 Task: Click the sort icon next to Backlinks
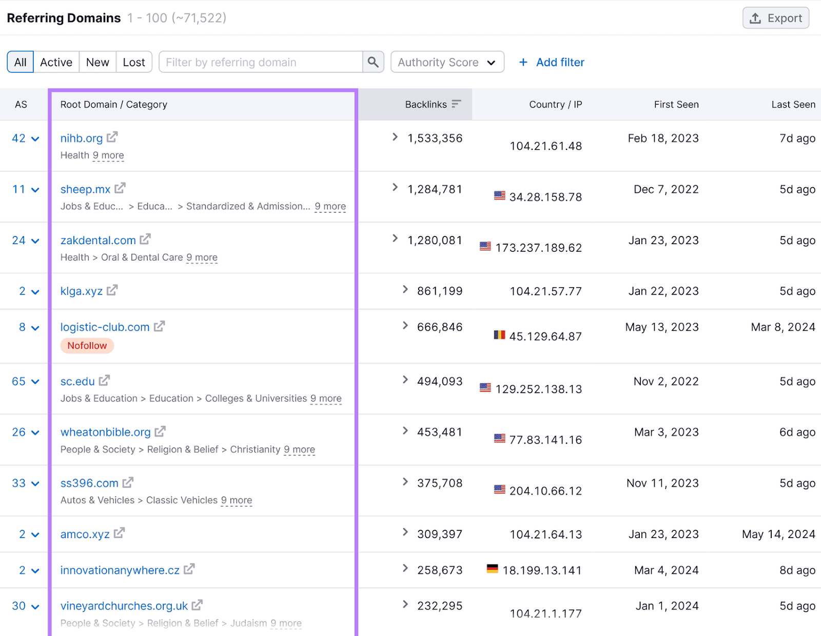pyautogui.click(x=456, y=104)
